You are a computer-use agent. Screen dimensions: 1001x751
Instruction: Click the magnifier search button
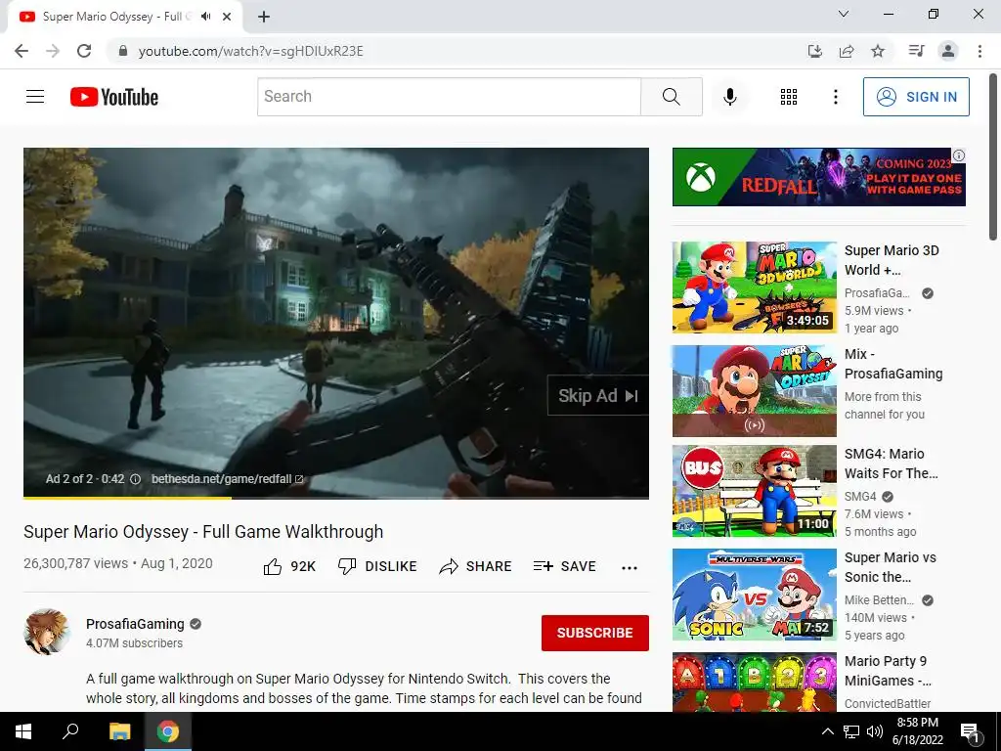671,97
